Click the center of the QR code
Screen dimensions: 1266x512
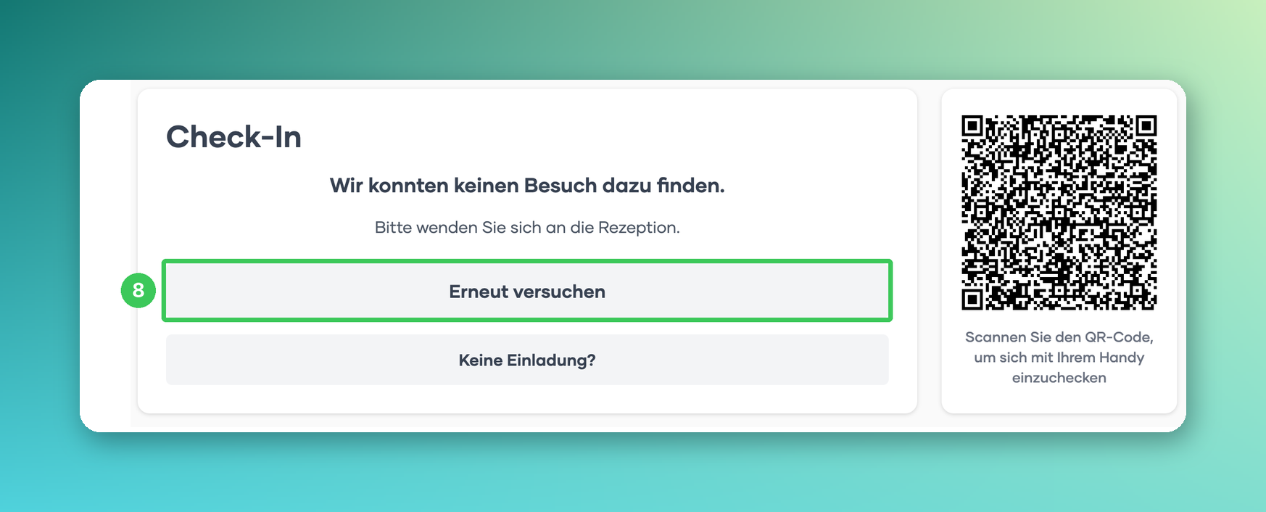pos(1059,212)
